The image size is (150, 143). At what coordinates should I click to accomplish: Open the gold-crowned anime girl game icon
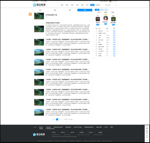pyautogui.click(x=106, y=18)
